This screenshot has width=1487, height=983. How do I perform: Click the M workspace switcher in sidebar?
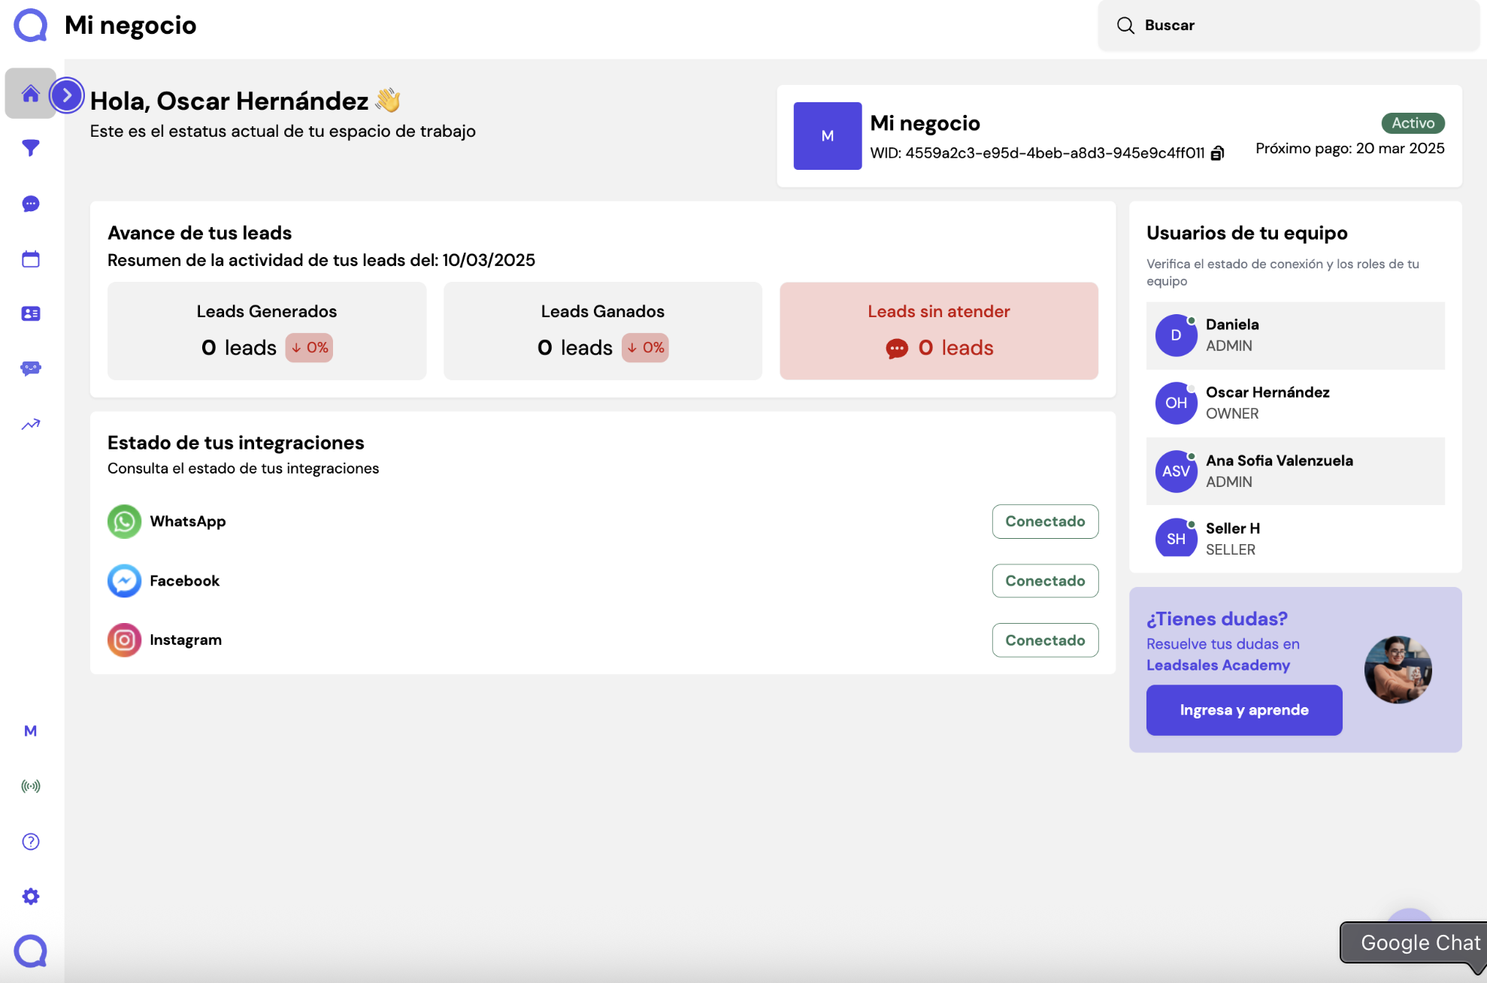[x=30, y=730]
